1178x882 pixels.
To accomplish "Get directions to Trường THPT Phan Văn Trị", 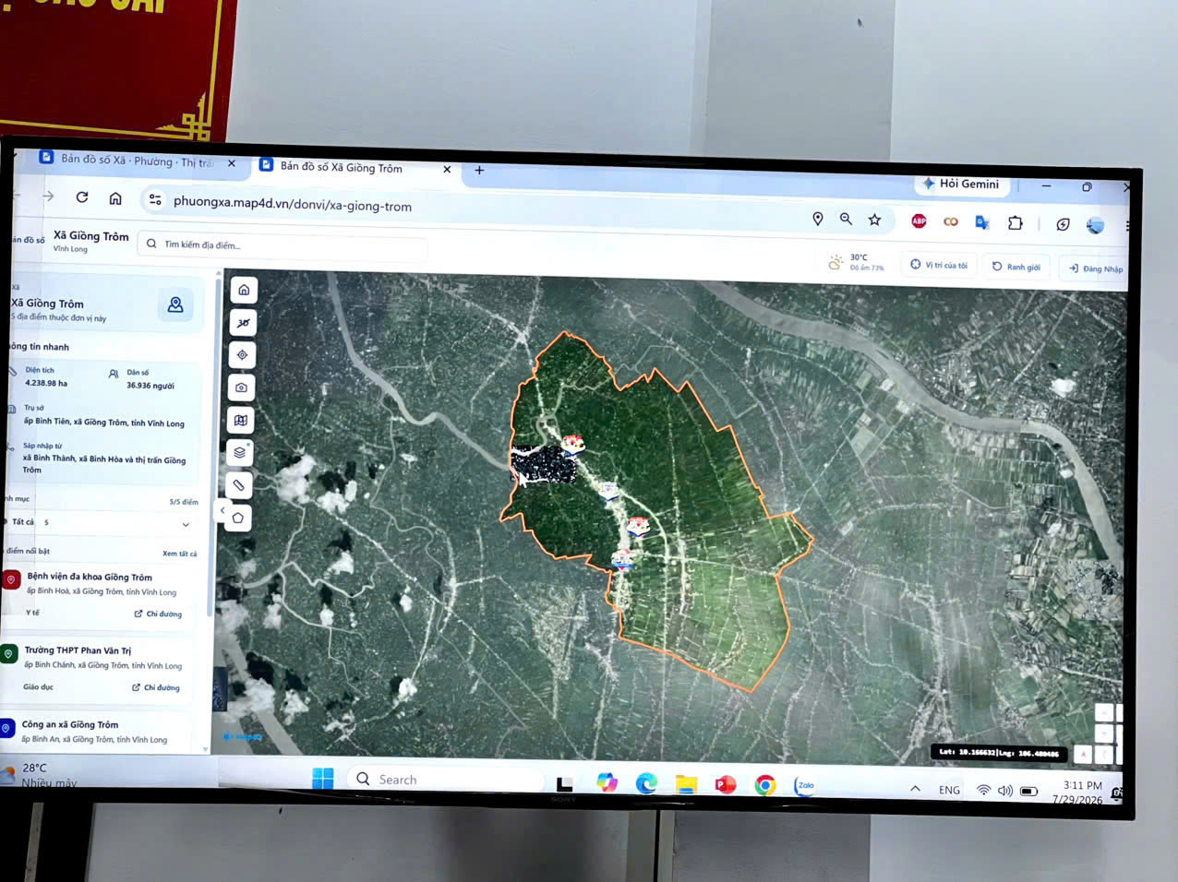I will [156, 687].
